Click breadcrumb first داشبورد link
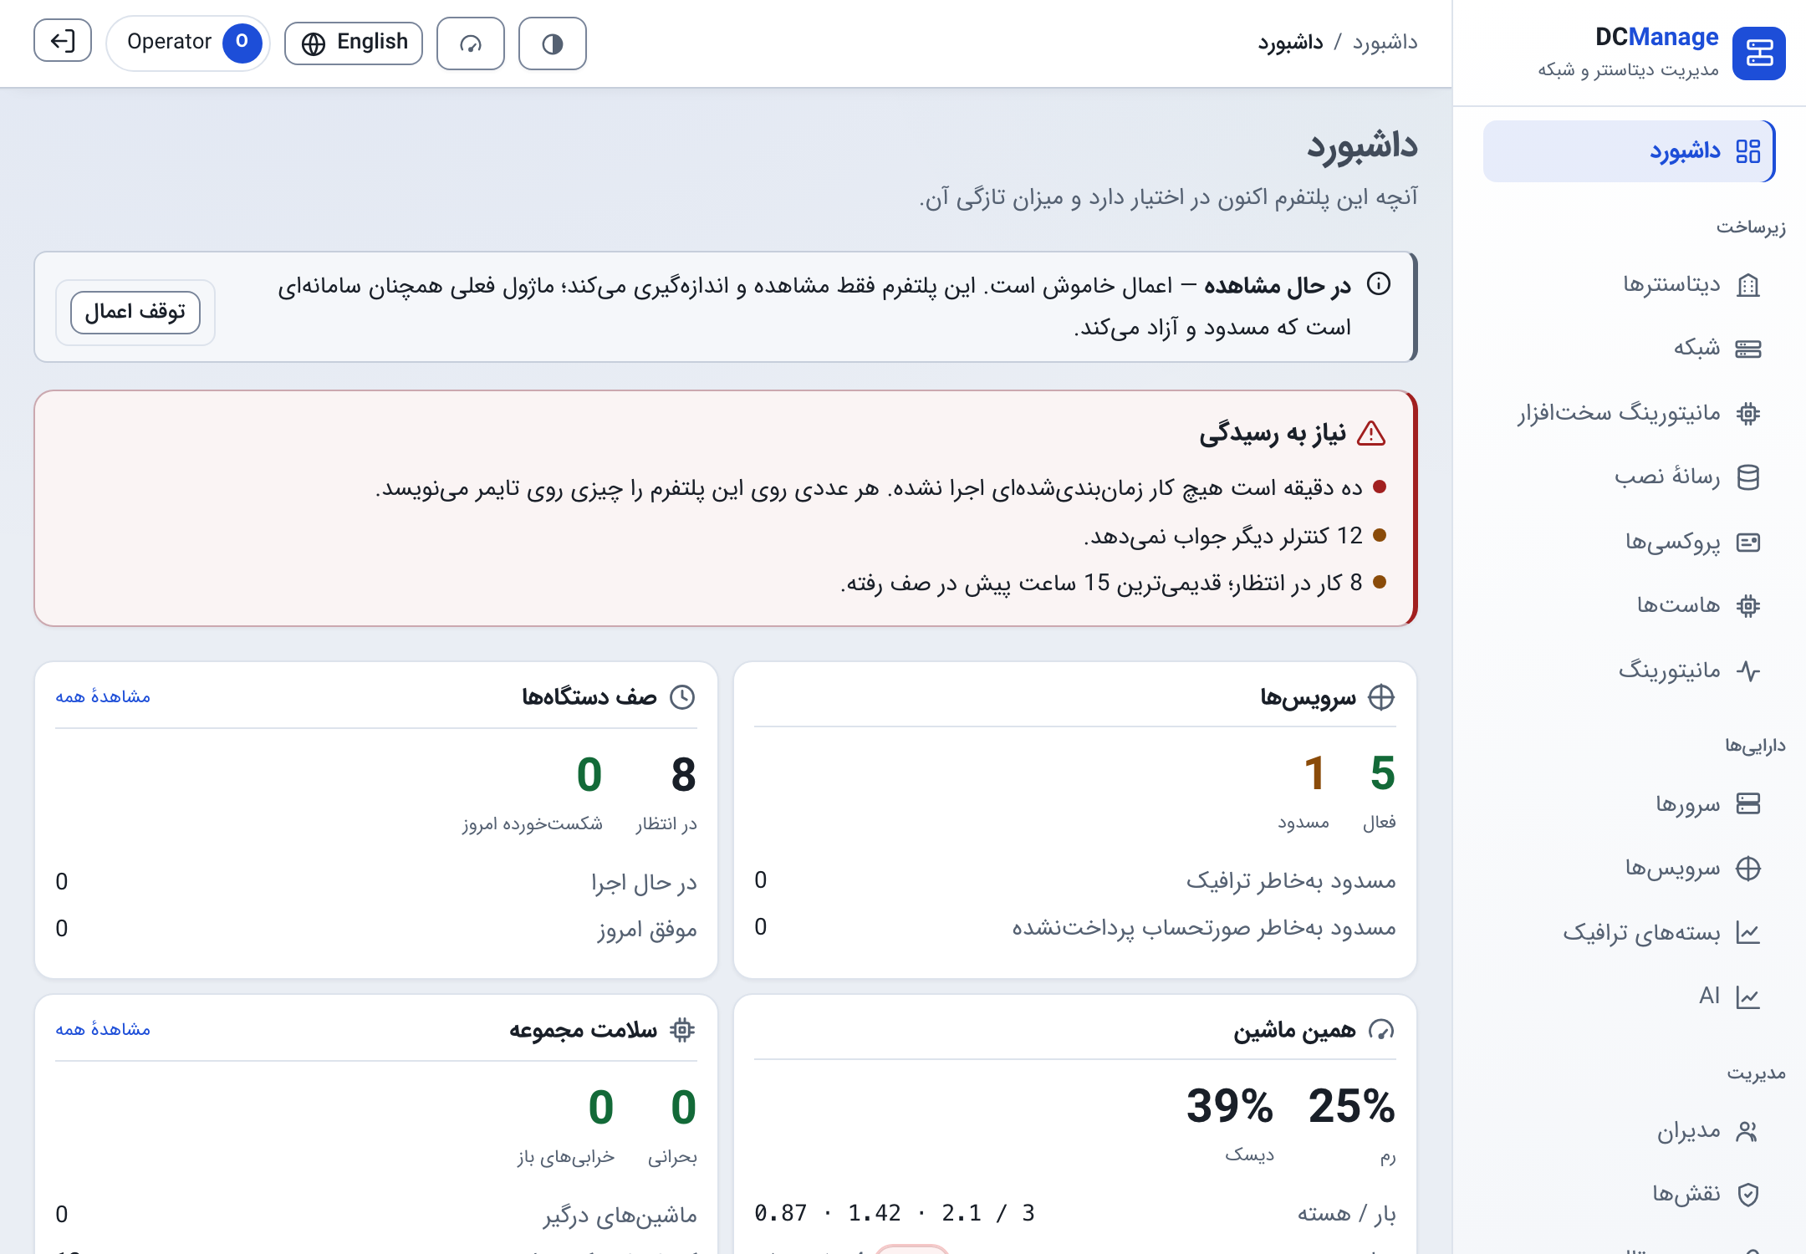Image resolution: width=1806 pixels, height=1254 pixels. [1385, 42]
